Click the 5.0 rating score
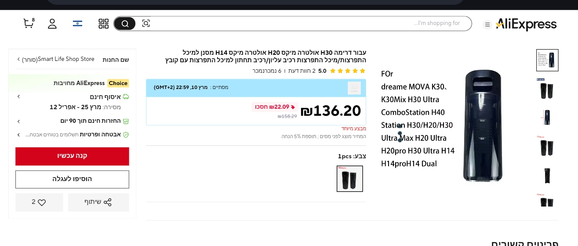 pos(322,71)
